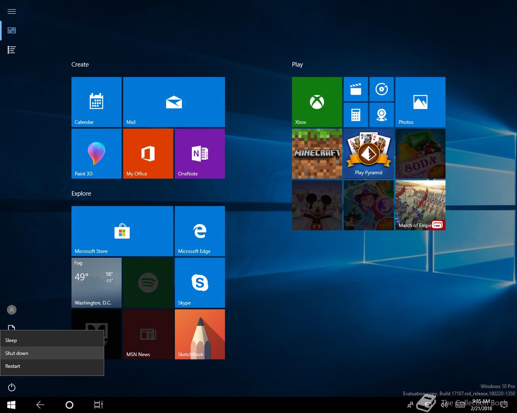Launch the Xbox tile
This screenshot has height=413, width=517.
point(317,102)
